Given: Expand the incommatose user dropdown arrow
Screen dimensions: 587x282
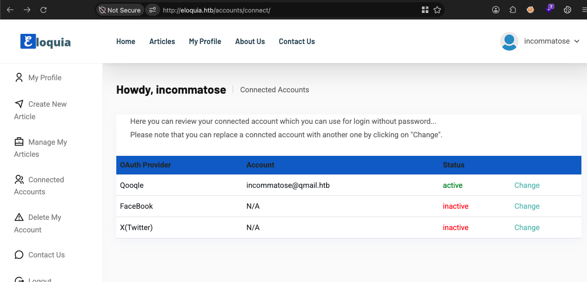Looking at the screenshot, I should (x=577, y=41).
